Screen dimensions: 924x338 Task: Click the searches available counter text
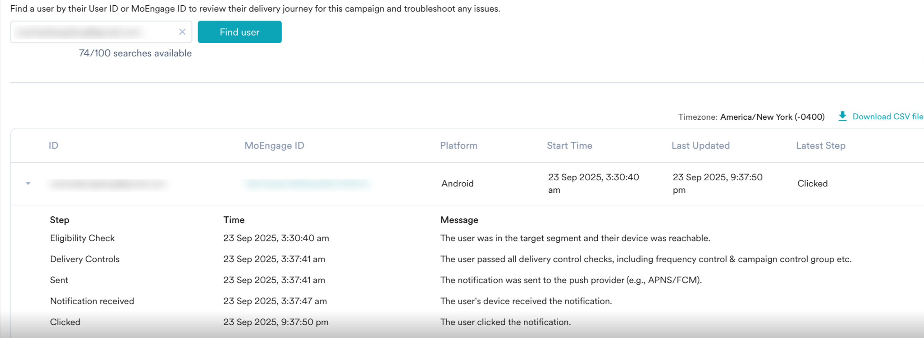[135, 53]
